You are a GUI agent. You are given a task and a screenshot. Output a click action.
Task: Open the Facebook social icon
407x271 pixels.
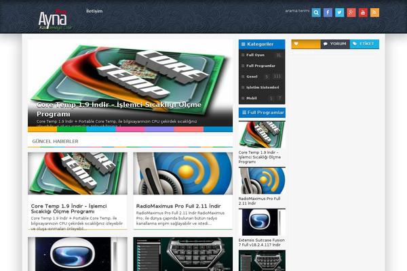tap(328, 12)
